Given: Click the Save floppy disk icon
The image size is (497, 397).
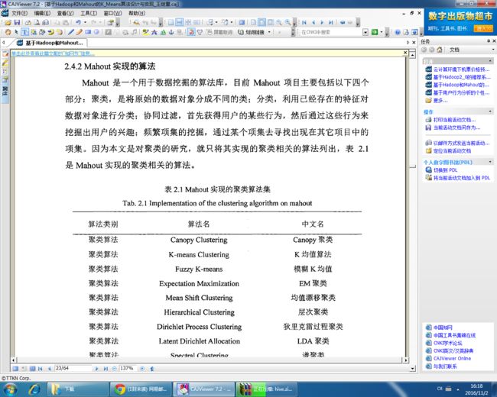Looking at the screenshot, I should 17,22.
